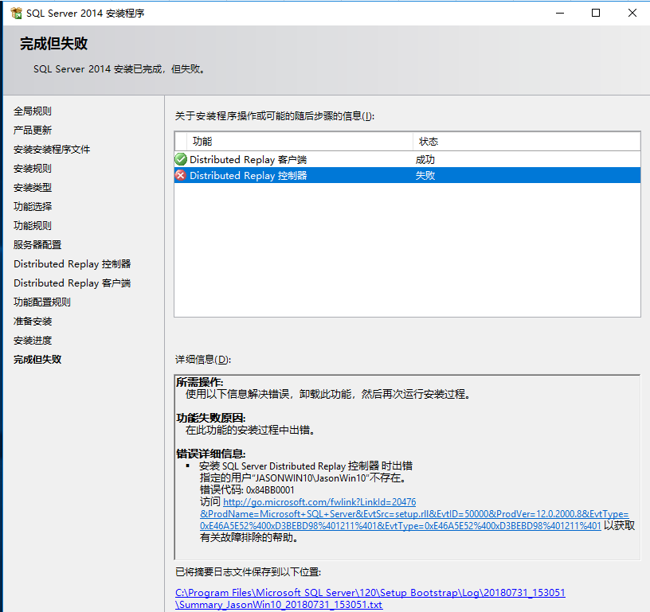The height and width of the screenshot is (612, 650).
Task: Select 功能配置规则 step in the sidebar
Action: 42,302
